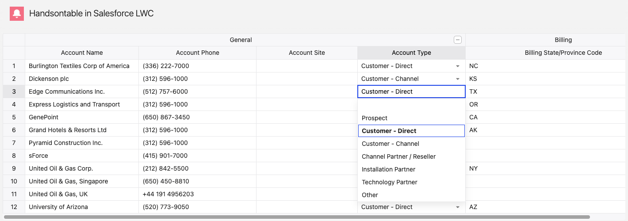Open Account Type dropdown for Burlington Textiles

457,66
